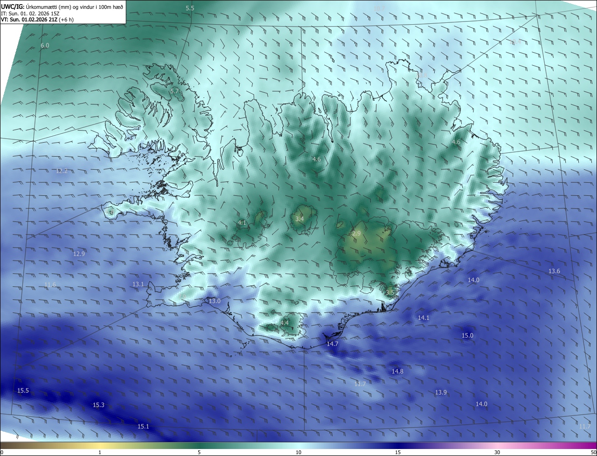Click the title text 'Úrkomumætti (mm) og vindur í 100m hæð'
Screen dimensions: 597x456
[75, 7]
